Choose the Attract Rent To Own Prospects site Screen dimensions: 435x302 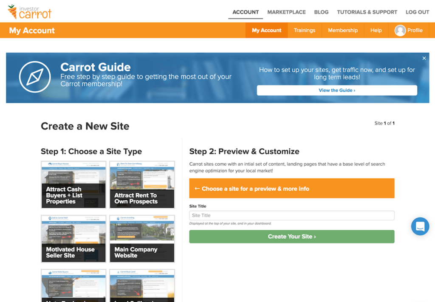point(142,184)
